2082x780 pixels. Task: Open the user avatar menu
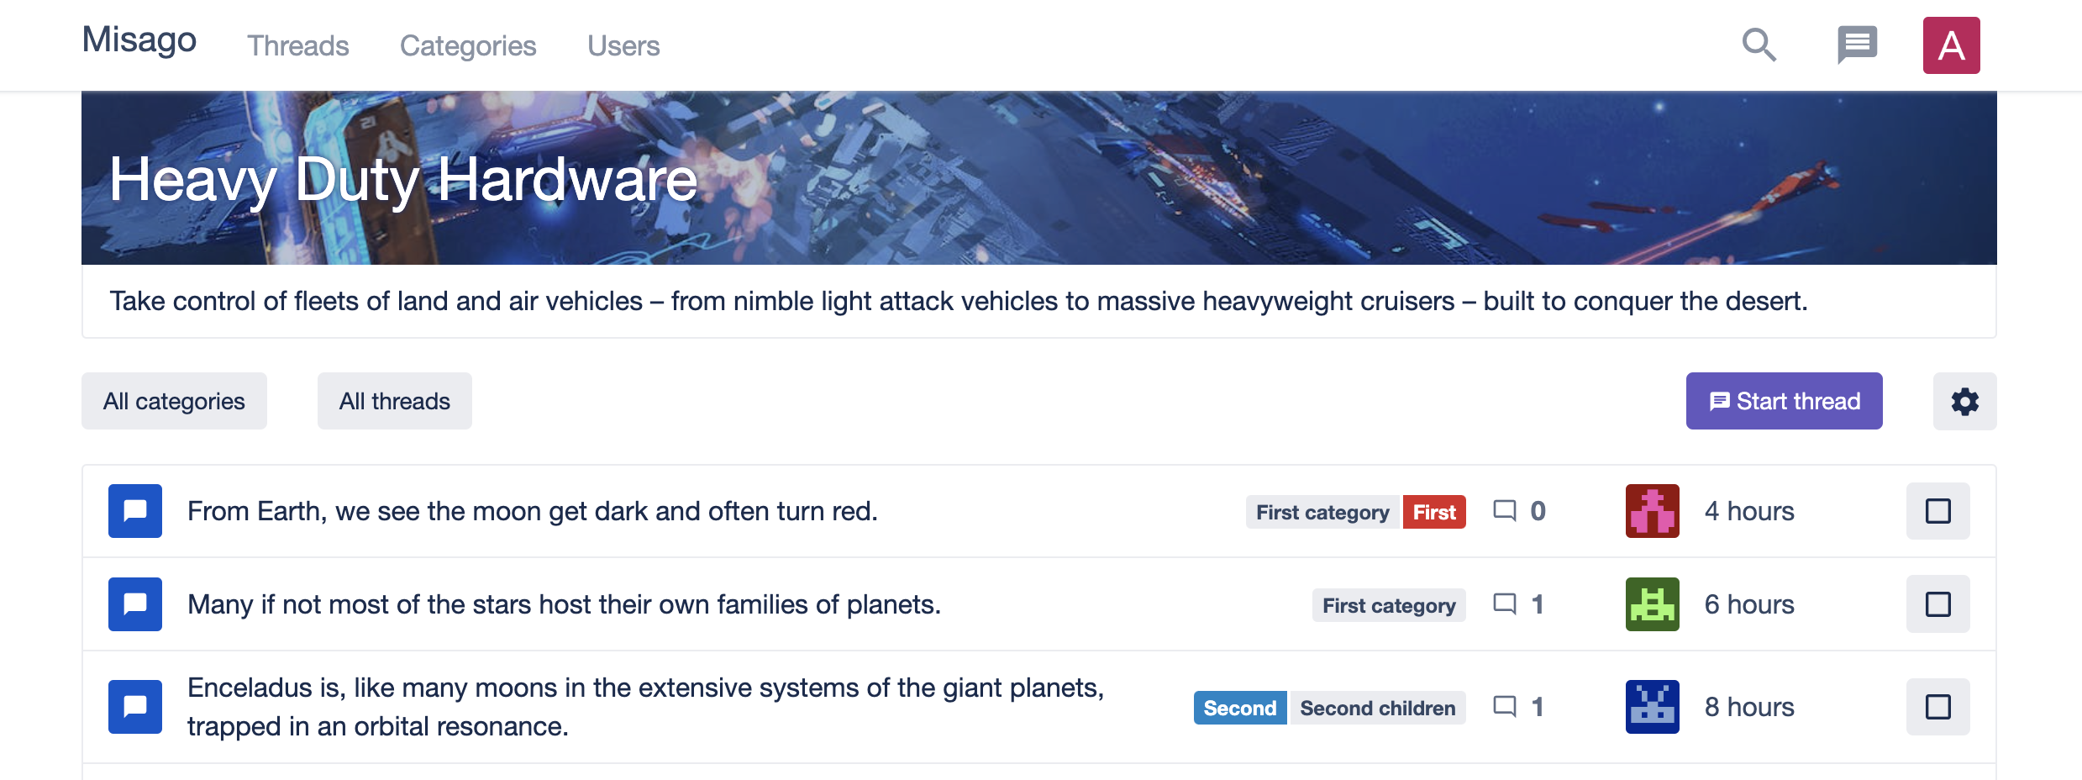point(1951,45)
